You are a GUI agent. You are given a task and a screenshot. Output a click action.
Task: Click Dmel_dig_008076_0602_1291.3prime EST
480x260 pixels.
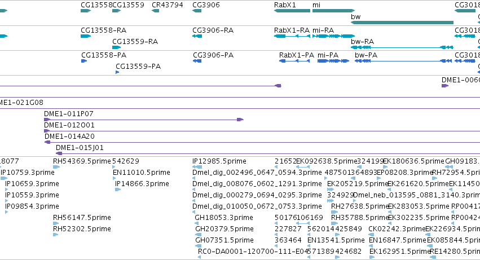pyautogui.click(x=194, y=190)
